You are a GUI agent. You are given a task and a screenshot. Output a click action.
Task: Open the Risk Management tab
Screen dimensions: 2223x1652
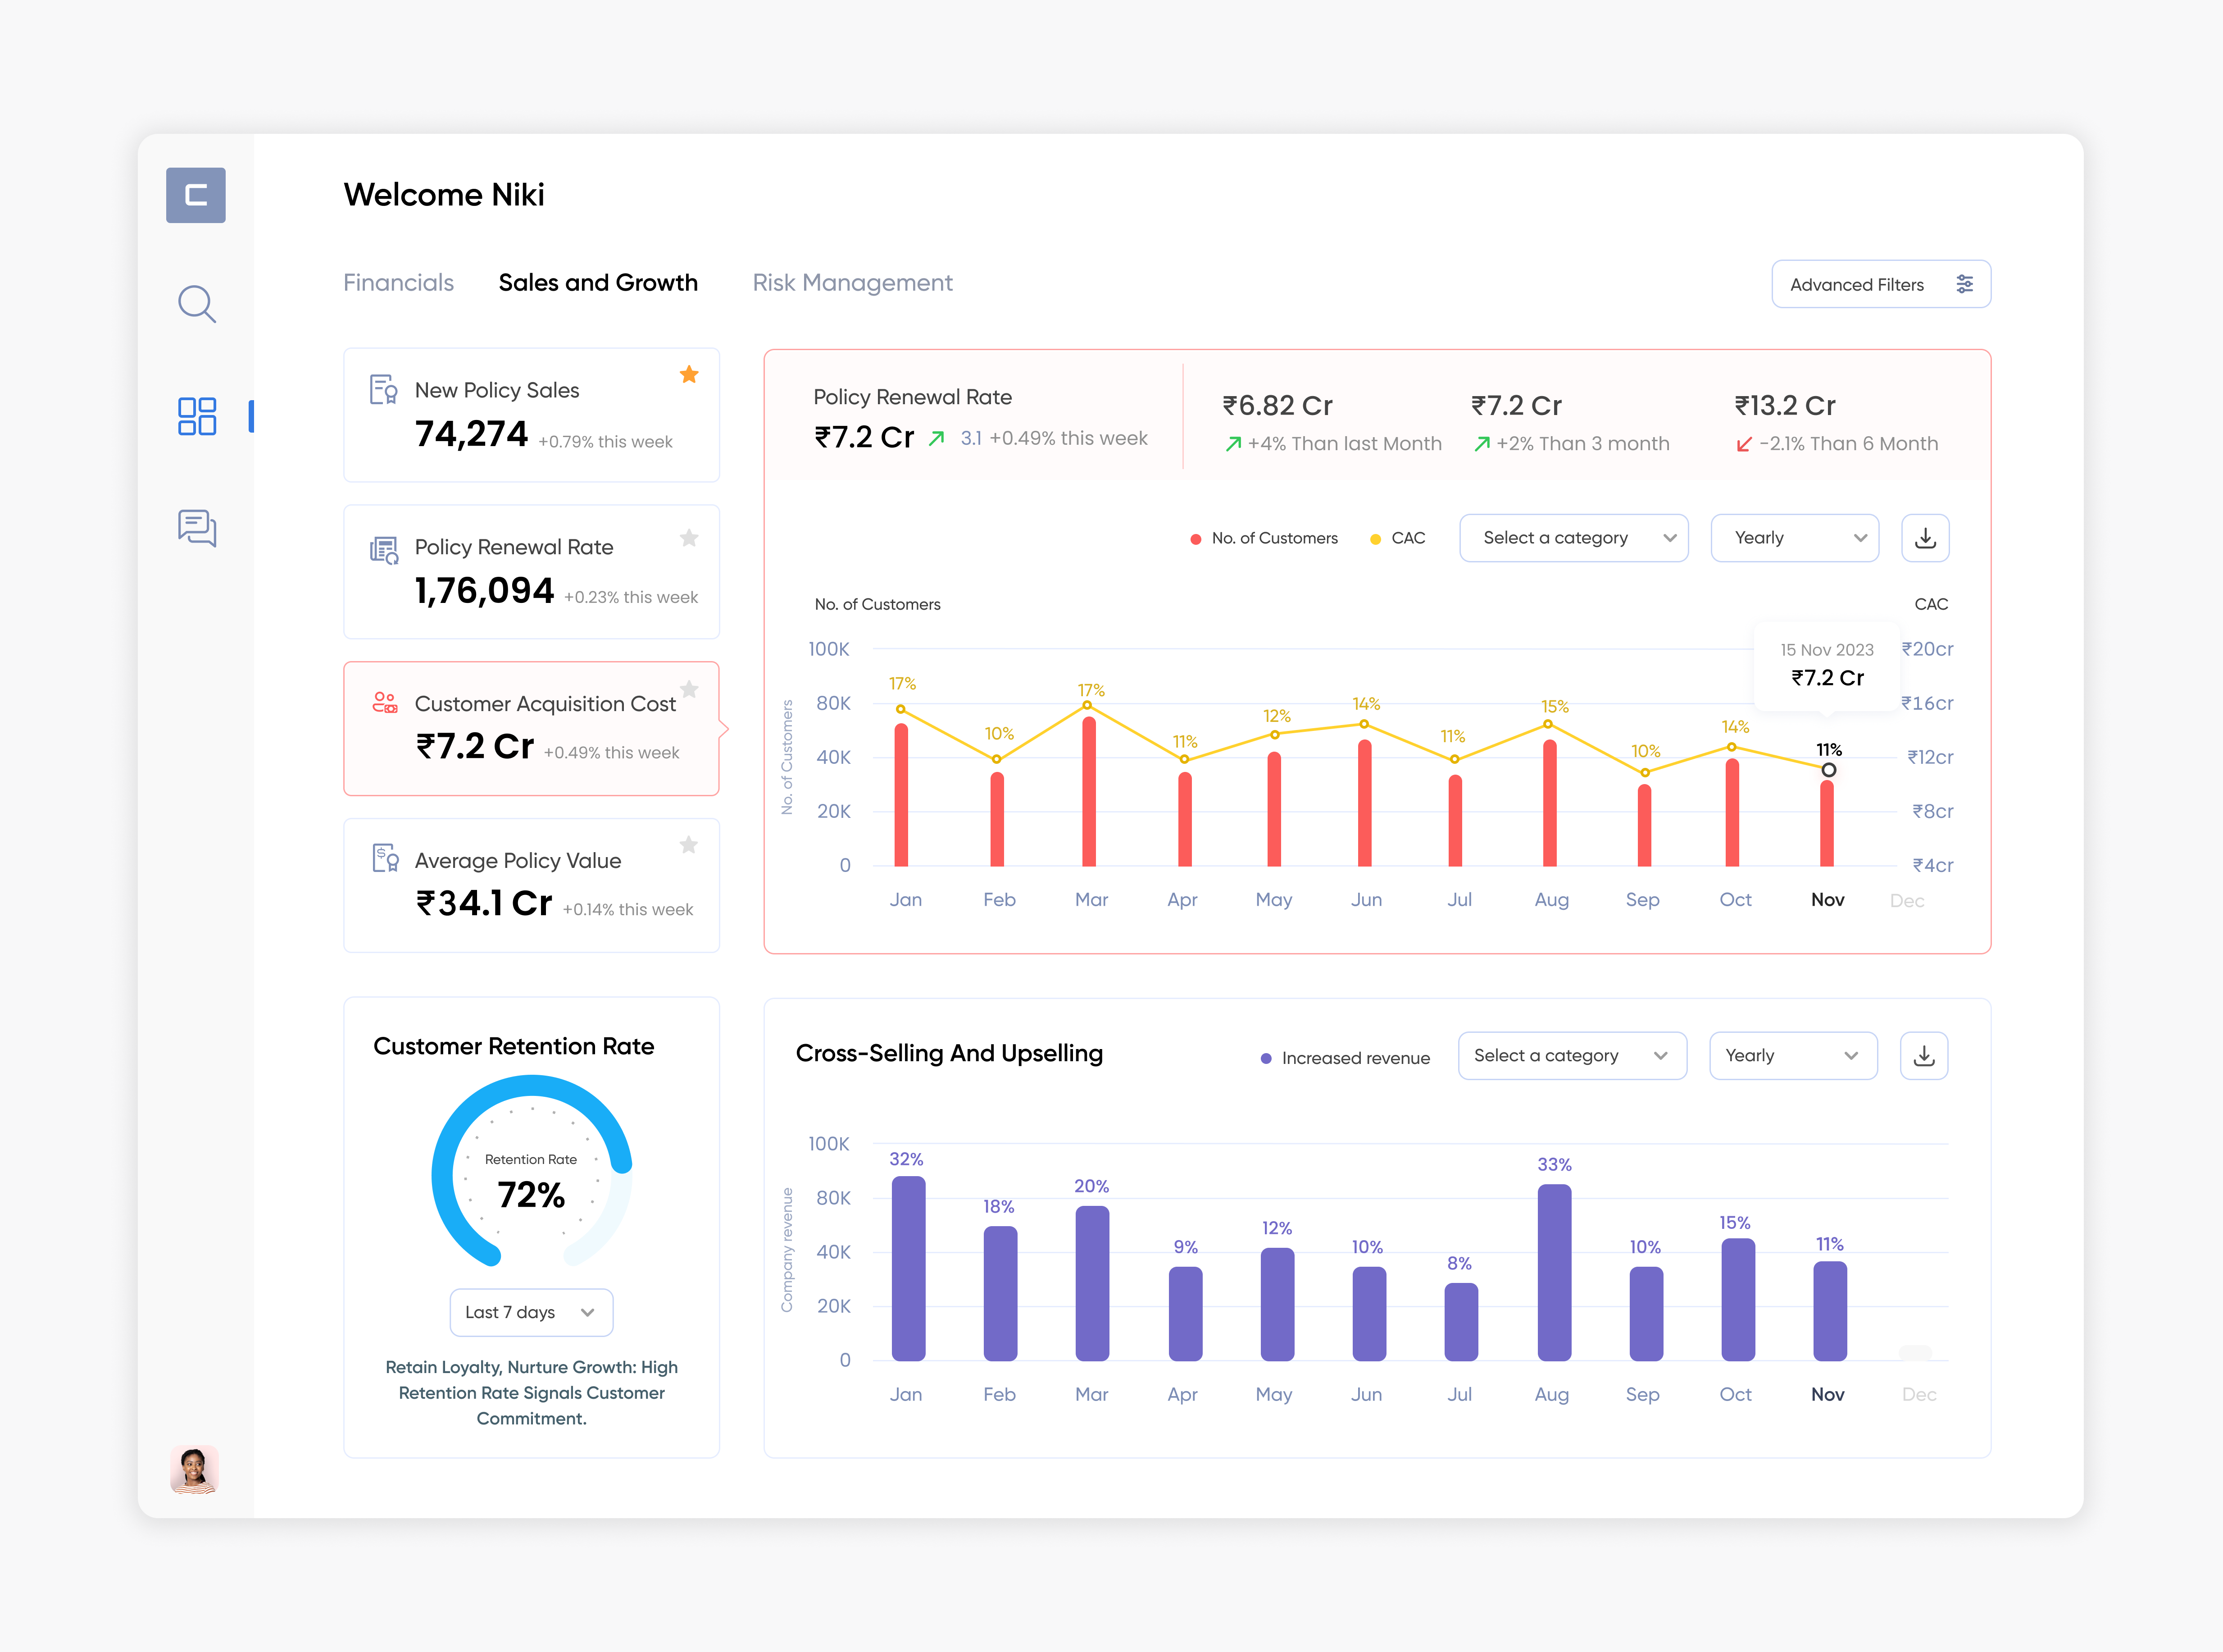(853, 283)
